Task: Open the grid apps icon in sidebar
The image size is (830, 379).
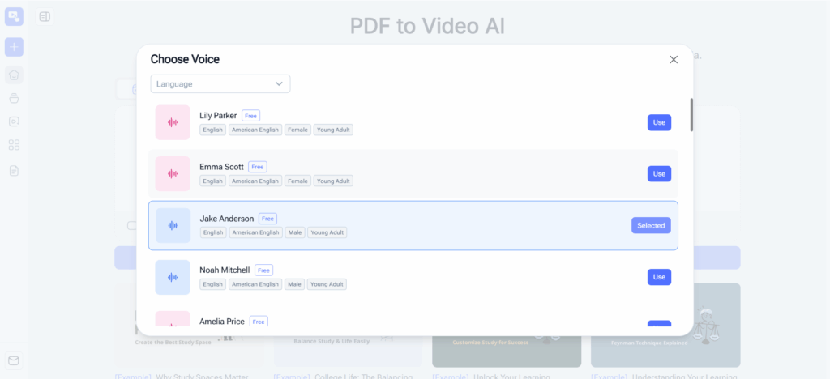Action: [14, 145]
